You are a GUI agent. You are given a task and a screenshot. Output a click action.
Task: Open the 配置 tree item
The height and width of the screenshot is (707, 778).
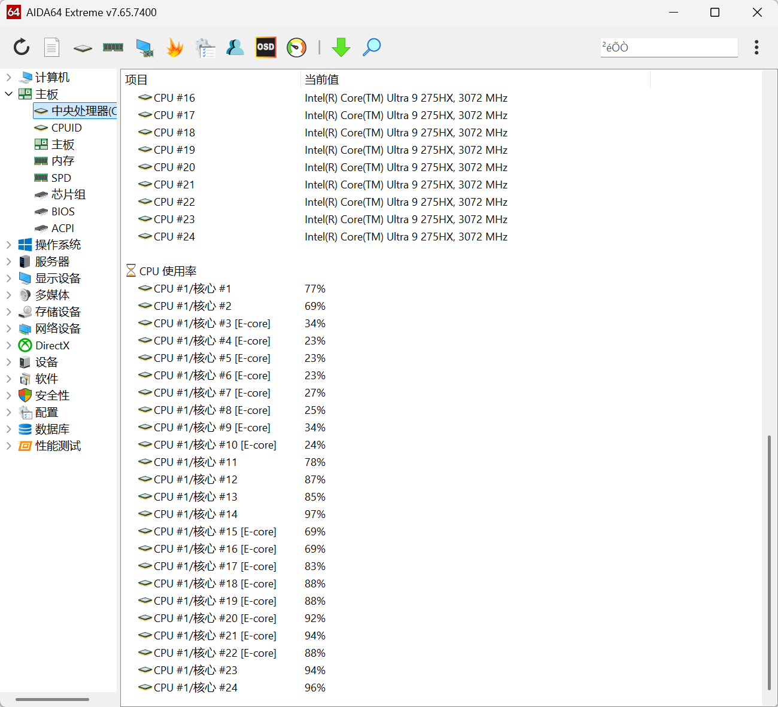click(x=47, y=412)
